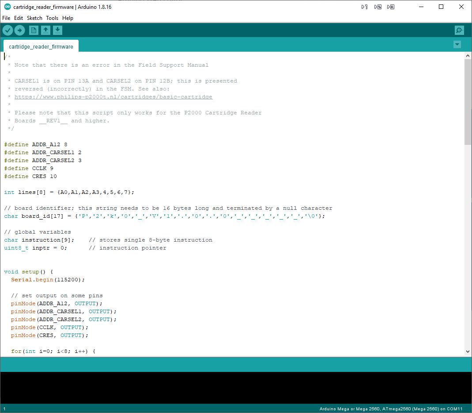This screenshot has height=413, width=472.
Task: Click the '// board identifier' comment line
Action: [168, 208]
